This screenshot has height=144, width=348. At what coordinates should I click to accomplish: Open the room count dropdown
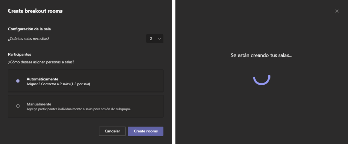pos(155,39)
